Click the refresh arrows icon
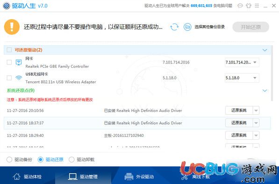Image resolution: width=279 pixels, height=184 pixels. pos(174,27)
